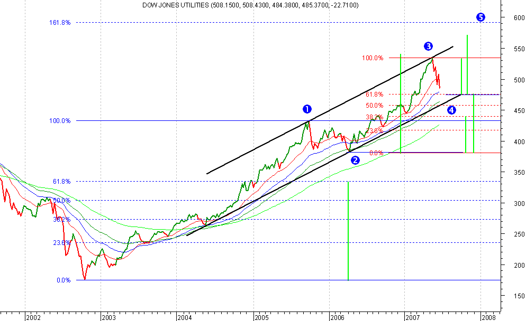Click the 350 price axis value

tap(519, 173)
